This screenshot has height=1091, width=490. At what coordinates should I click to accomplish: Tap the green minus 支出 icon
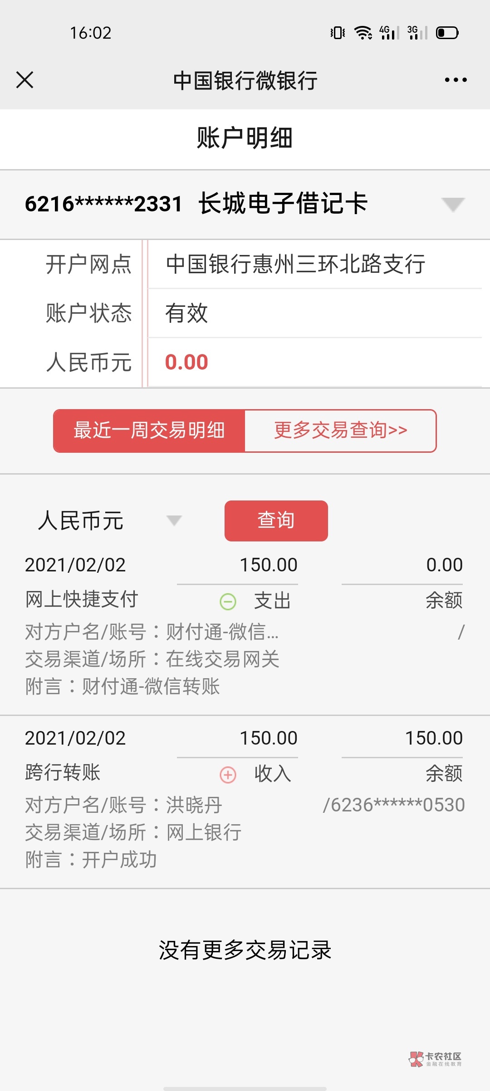228,601
